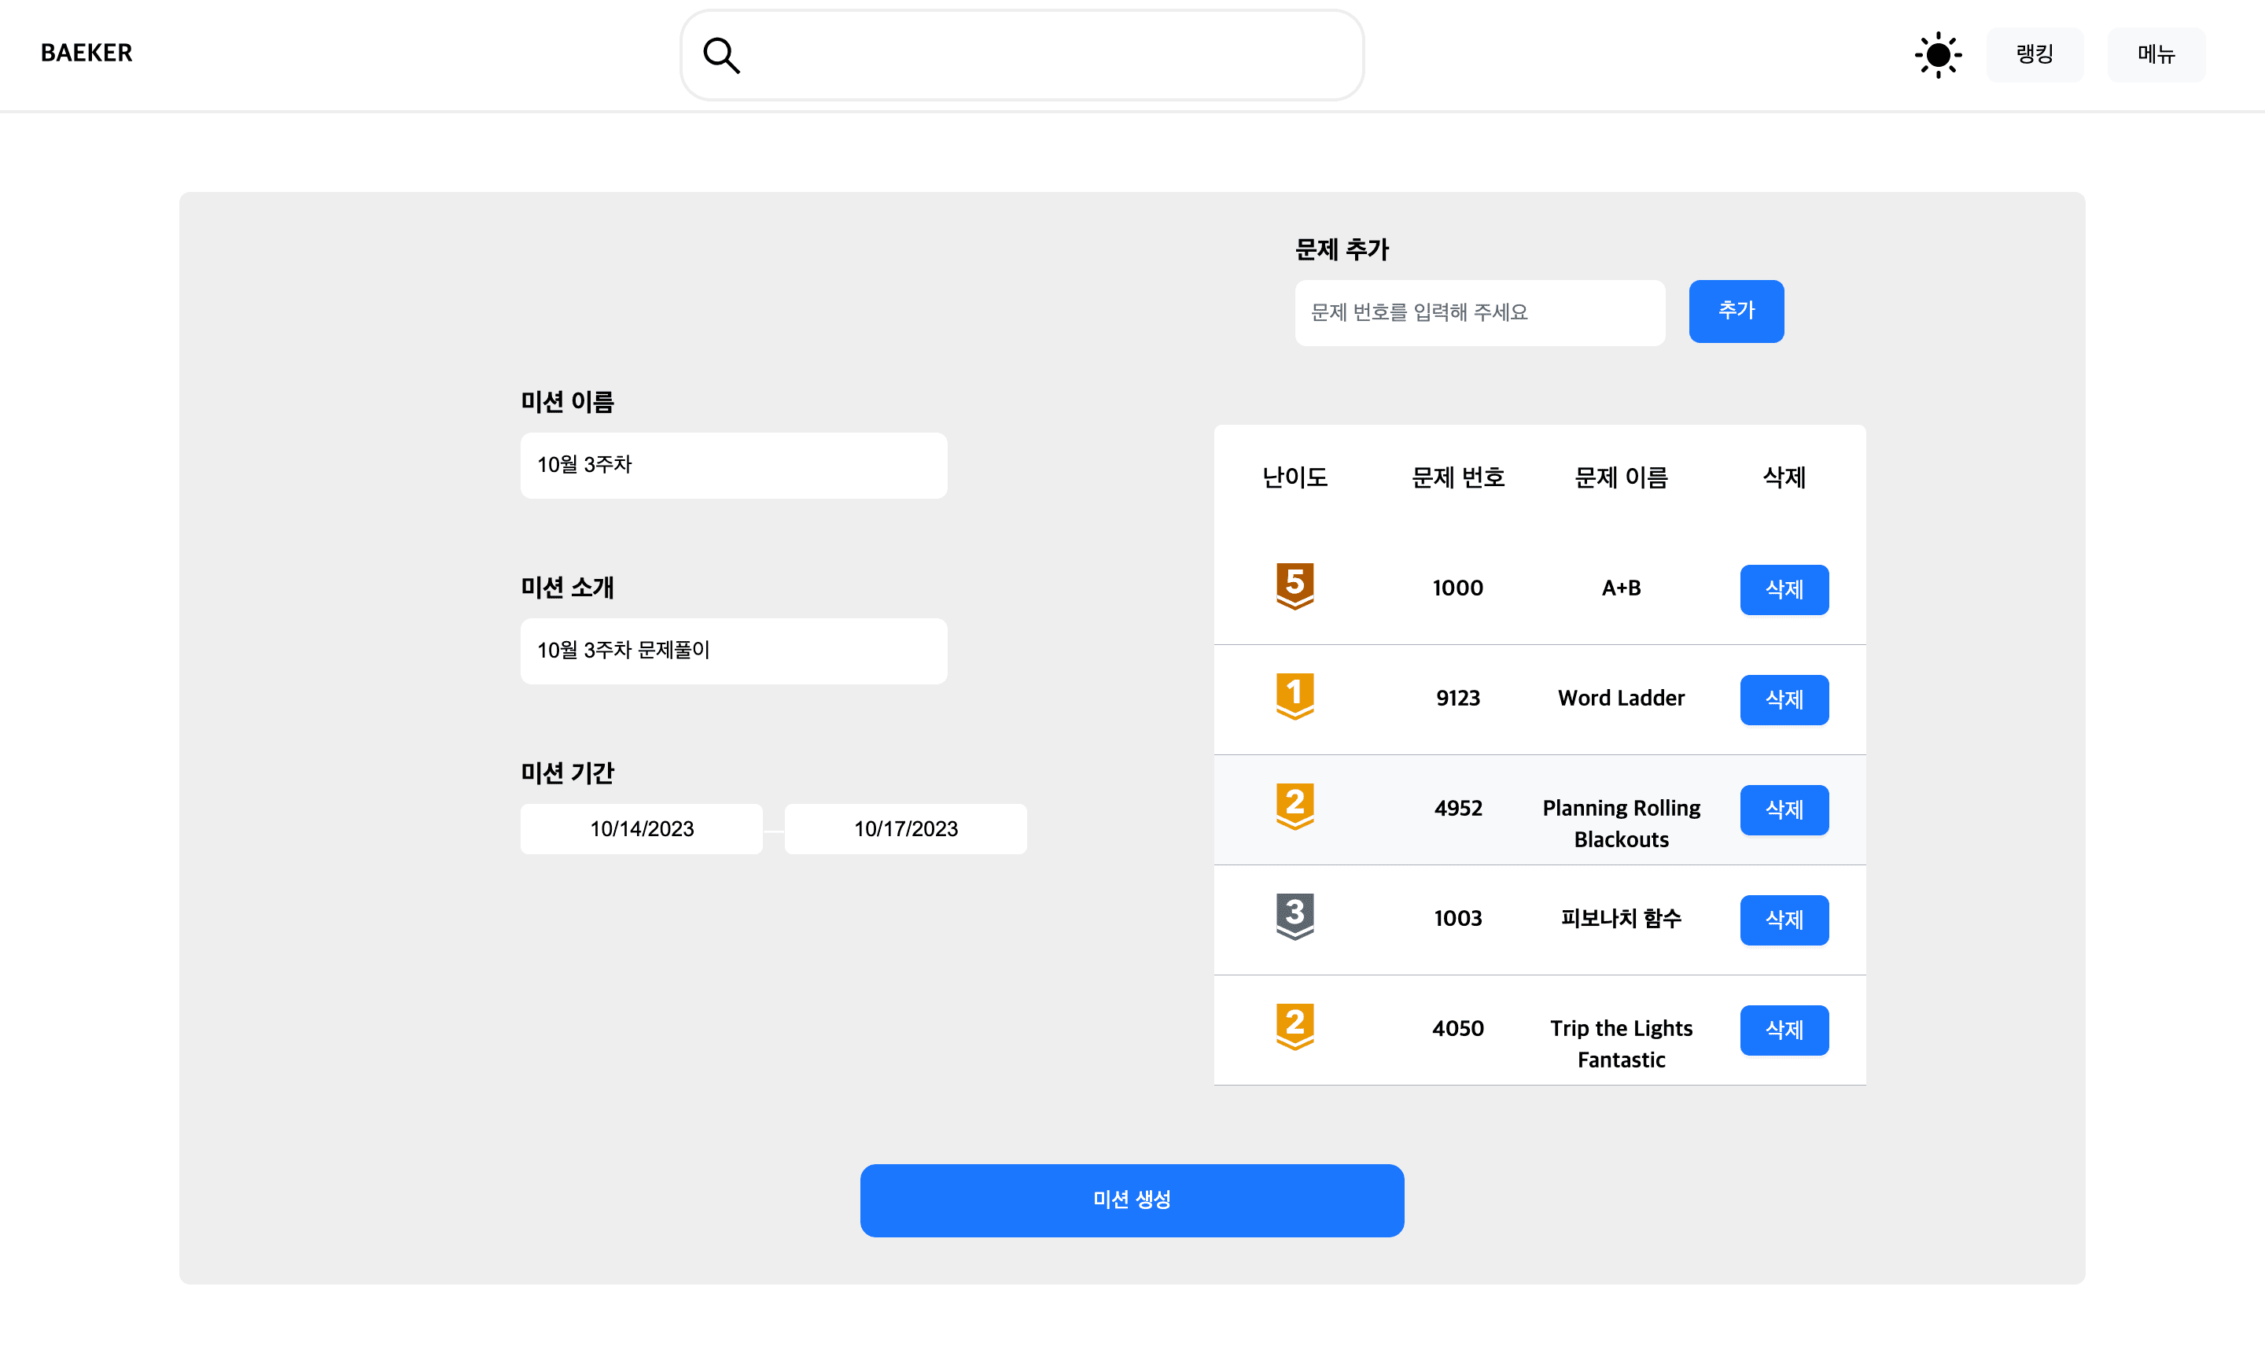The height and width of the screenshot is (1364, 2265).
Task: Click the 추가 button to add a problem
Action: pos(1735,311)
